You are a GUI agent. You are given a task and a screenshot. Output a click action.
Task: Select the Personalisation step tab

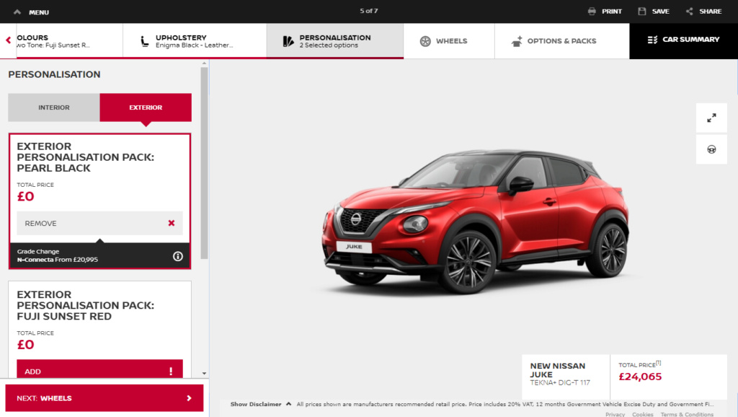pos(335,41)
